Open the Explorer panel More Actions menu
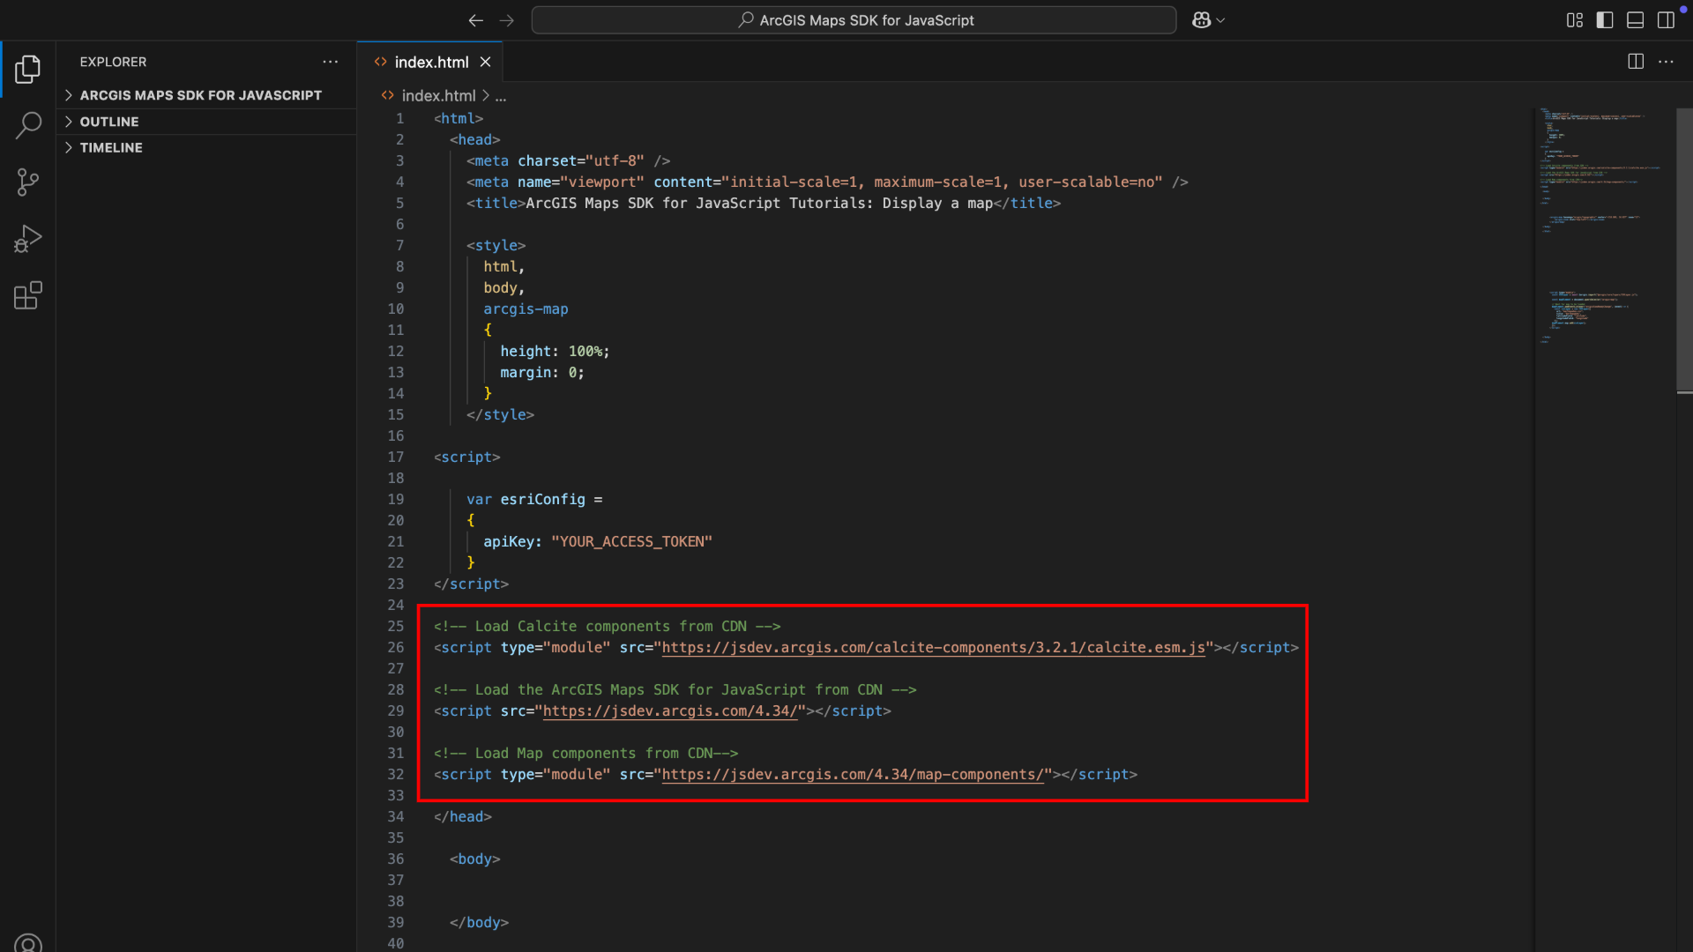 pyautogui.click(x=330, y=61)
